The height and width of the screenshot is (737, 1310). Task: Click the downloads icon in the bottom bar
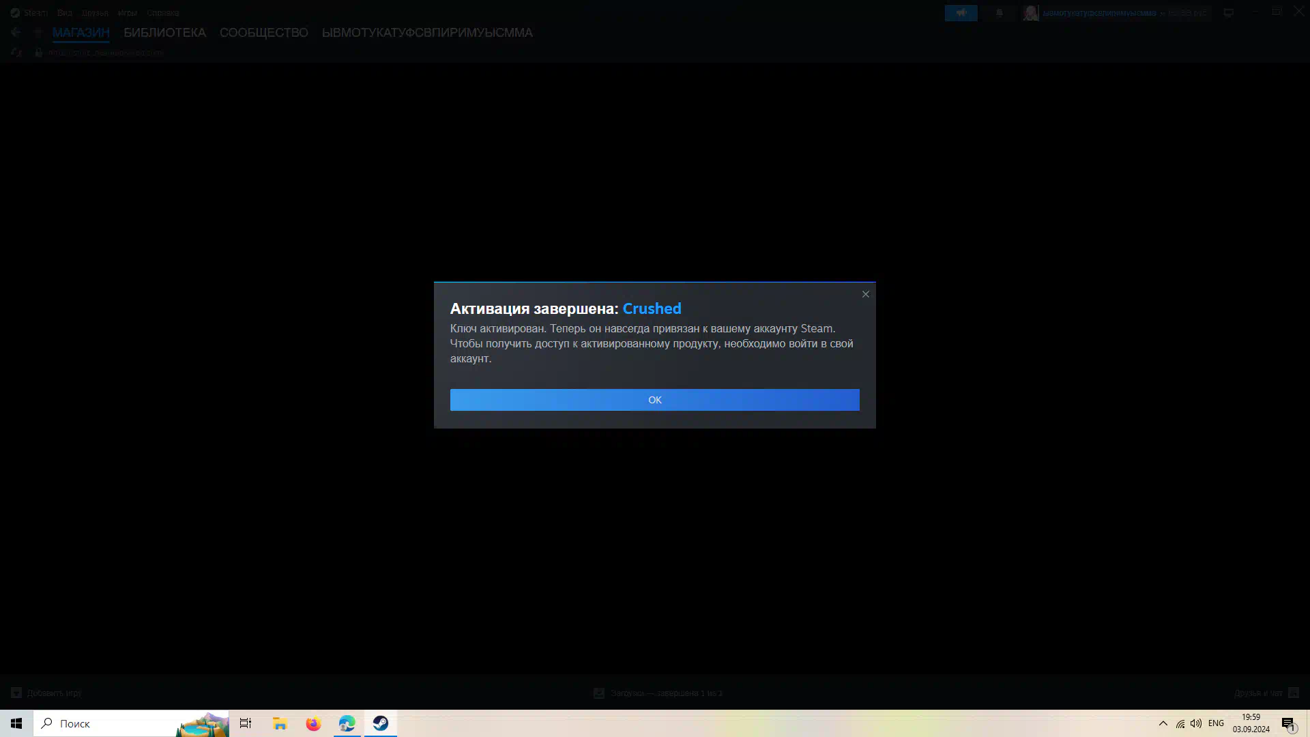(599, 693)
